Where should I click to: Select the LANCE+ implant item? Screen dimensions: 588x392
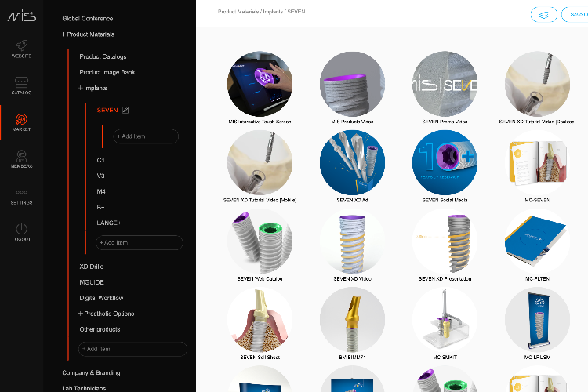(109, 223)
